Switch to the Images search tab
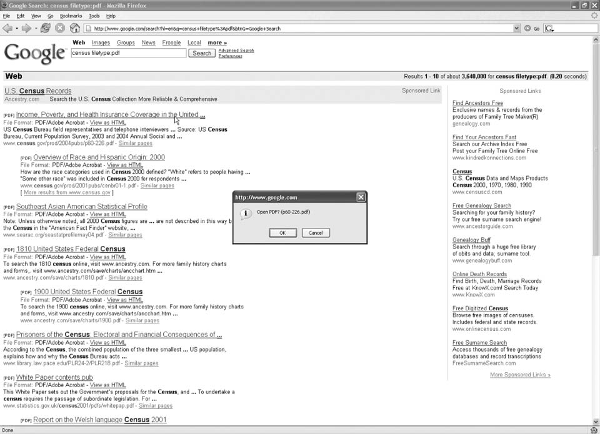The image size is (600, 434). click(x=101, y=43)
